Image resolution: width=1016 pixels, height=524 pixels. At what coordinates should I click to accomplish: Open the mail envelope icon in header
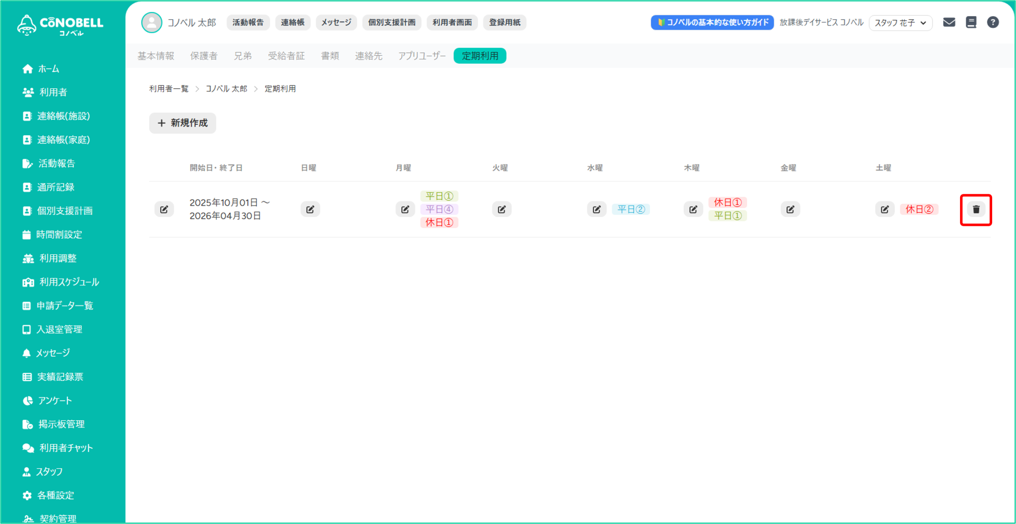[x=949, y=22]
